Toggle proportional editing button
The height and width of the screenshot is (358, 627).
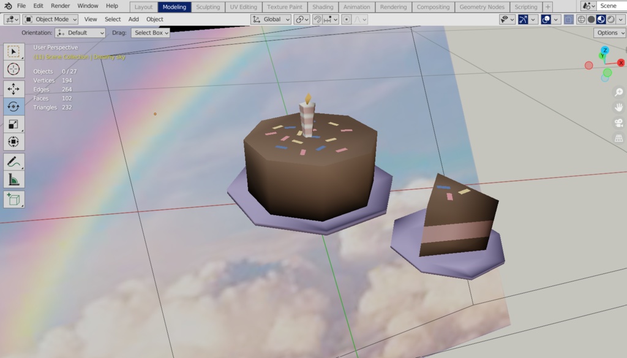coord(347,19)
